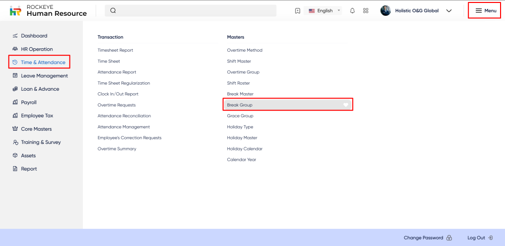Image resolution: width=505 pixels, height=246 pixels.
Task: Go to Dashboard in the sidebar
Action: [x=34, y=36]
